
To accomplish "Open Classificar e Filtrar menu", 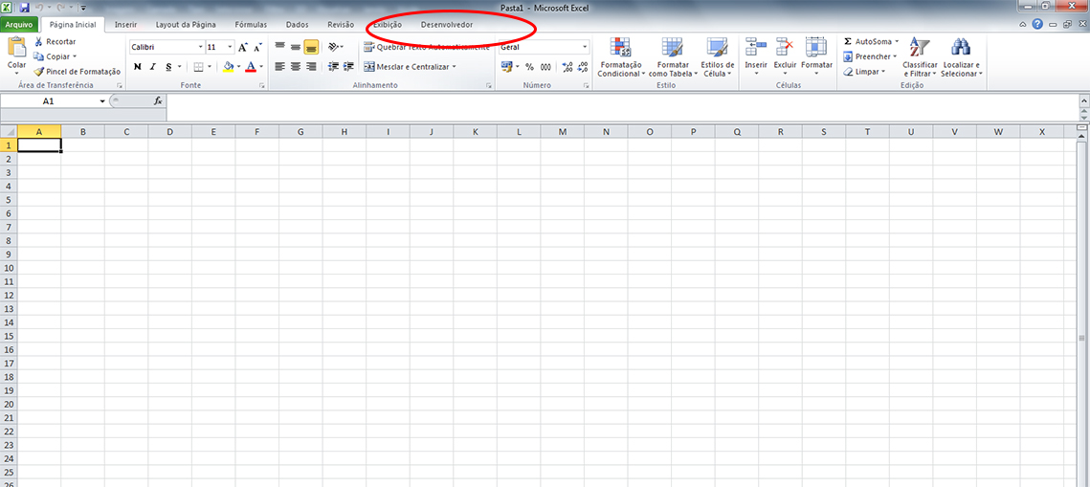I will click(x=920, y=57).
